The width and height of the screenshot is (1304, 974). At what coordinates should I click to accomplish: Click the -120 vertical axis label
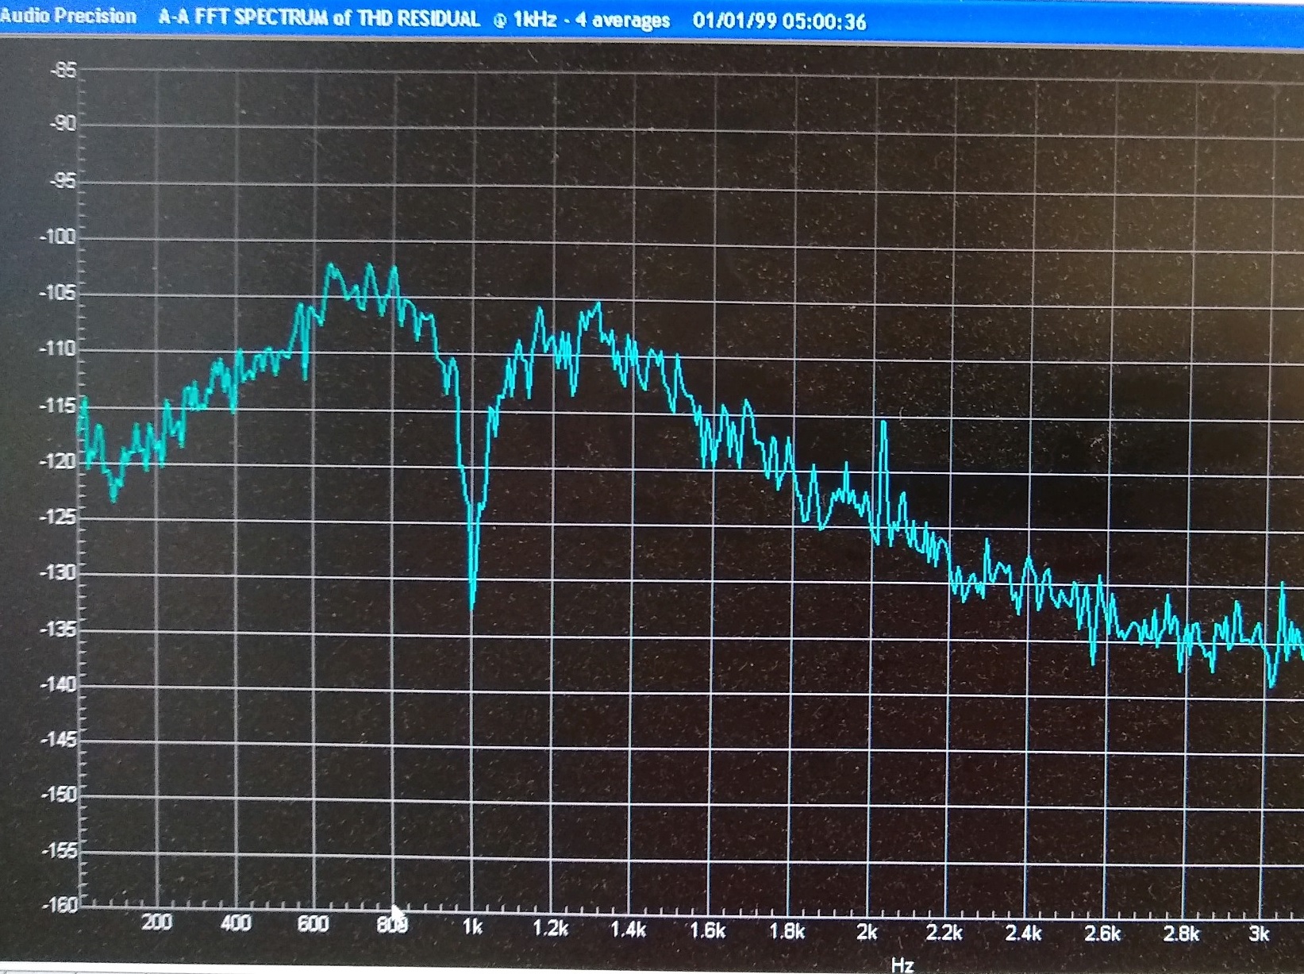click(58, 461)
